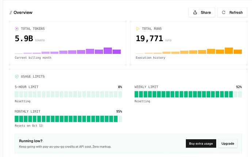Viewport: 252px width, 157px height.
Task: Click the 0% five-hour percentage
Action: point(120,87)
